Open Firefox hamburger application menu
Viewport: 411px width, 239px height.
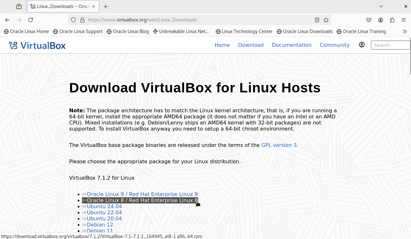(404, 20)
